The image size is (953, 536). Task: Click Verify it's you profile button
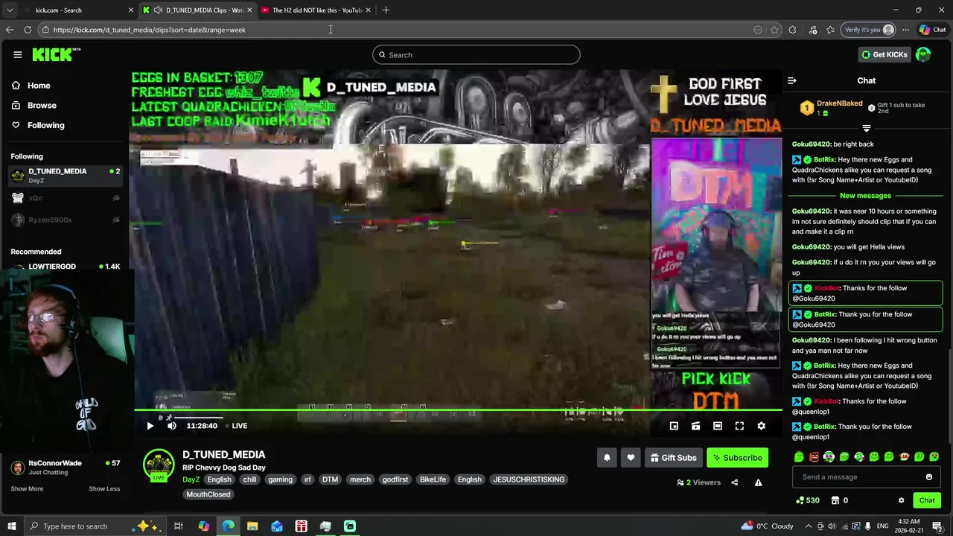click(x=868, y=30)
